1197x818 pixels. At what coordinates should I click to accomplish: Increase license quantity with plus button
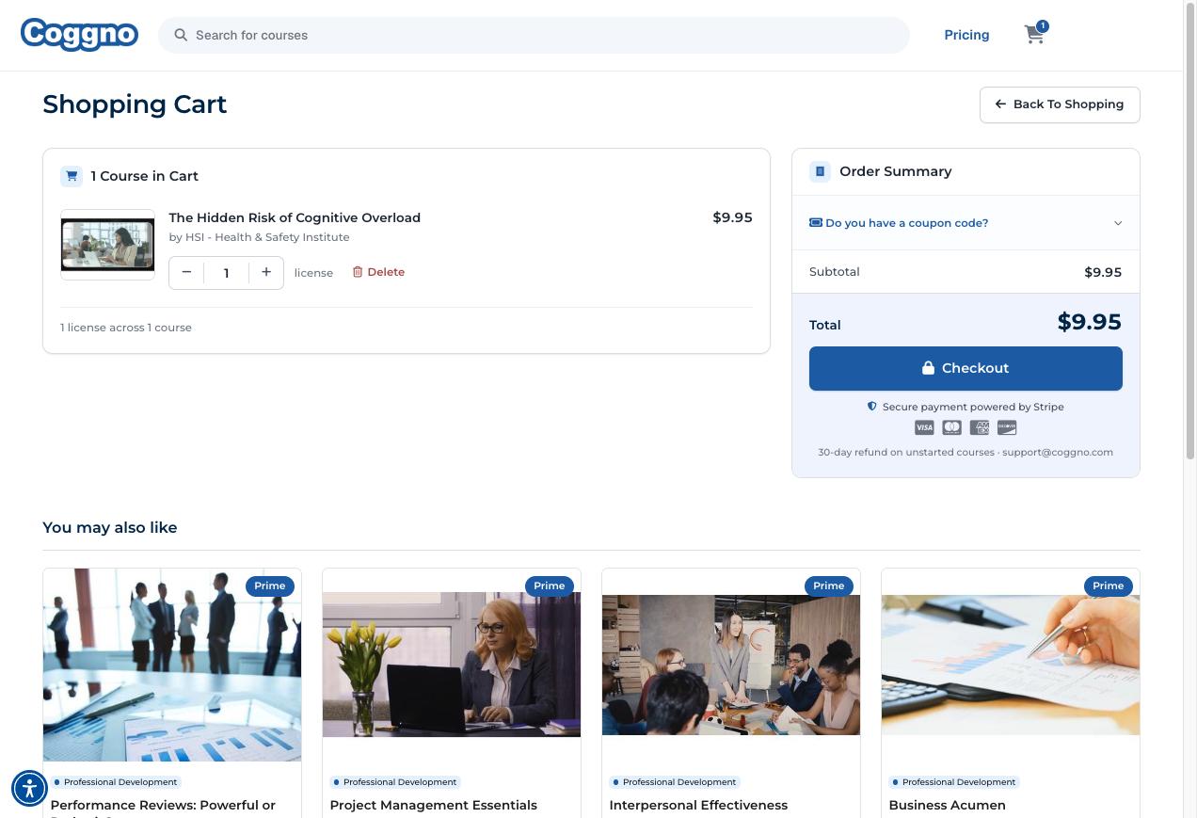coord(266,272)
